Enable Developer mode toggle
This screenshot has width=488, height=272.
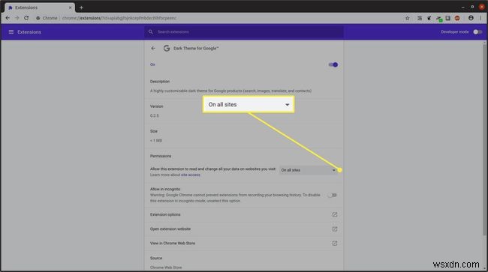(x=477, y=32)
